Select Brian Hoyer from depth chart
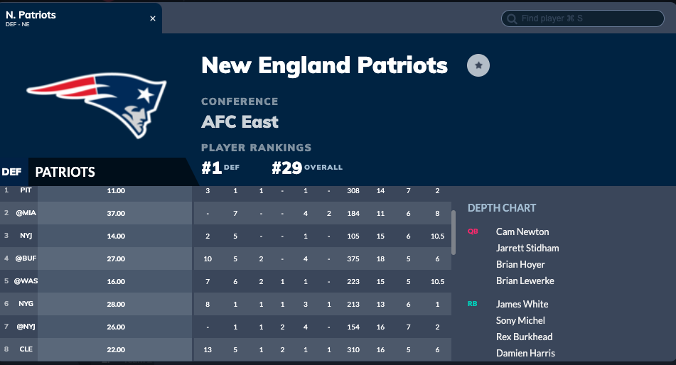Viewport: 676px width, 365px height. tap(520, 265)
